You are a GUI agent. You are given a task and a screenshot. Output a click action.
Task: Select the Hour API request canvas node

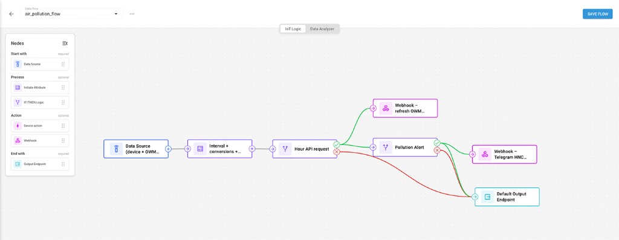[305, 149]
